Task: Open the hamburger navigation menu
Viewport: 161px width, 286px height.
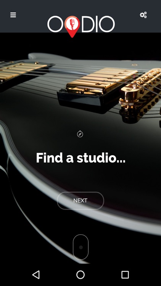Action: pyautogui.click(x=13, y=15)
